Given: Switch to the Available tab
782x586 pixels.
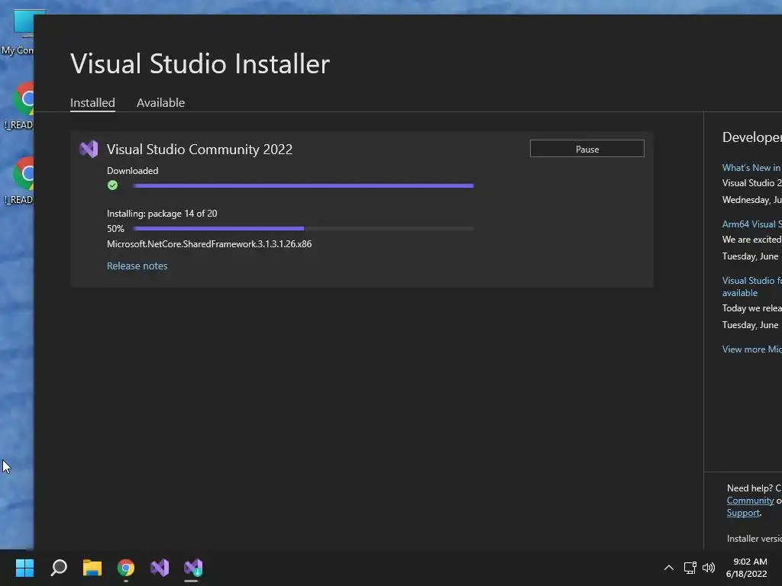Looking at the screenshot, I should [x=160, y=103].
